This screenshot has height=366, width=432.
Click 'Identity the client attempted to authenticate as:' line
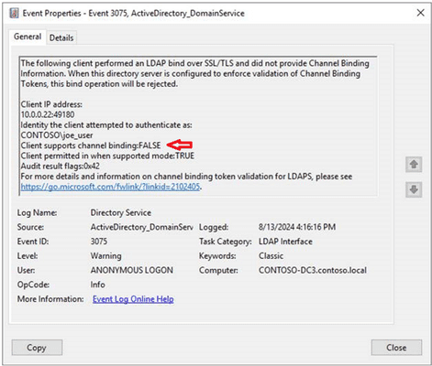click(106, 125)
